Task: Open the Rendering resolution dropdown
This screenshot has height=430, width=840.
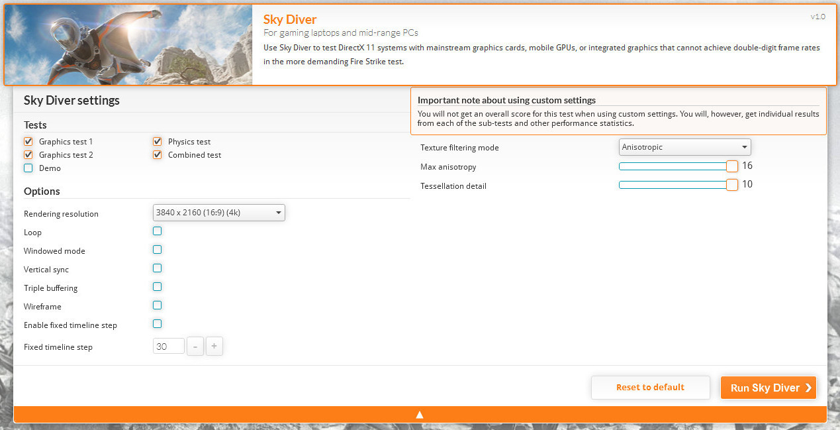Action: 219,213
